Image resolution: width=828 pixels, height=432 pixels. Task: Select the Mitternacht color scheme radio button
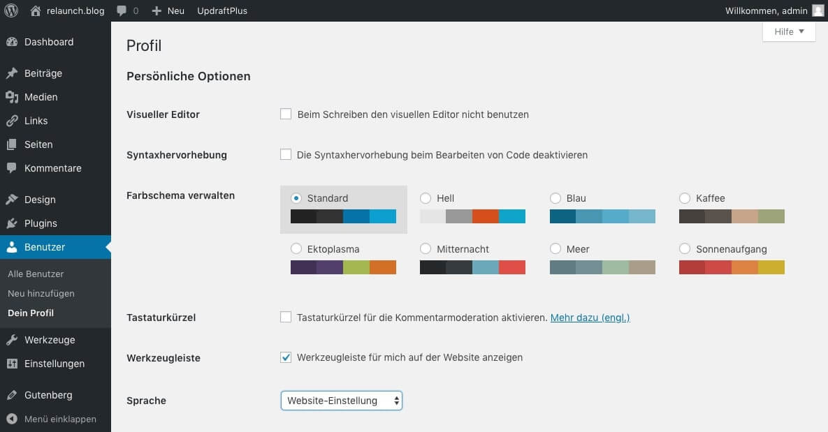426,248
